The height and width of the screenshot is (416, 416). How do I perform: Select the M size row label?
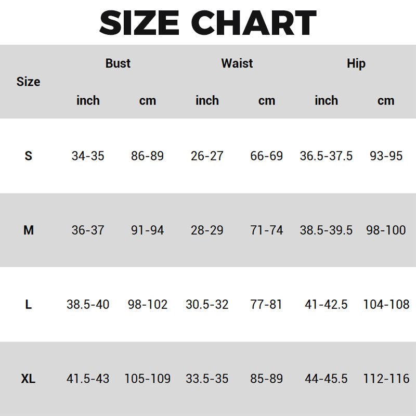click(x=28, y=230)
